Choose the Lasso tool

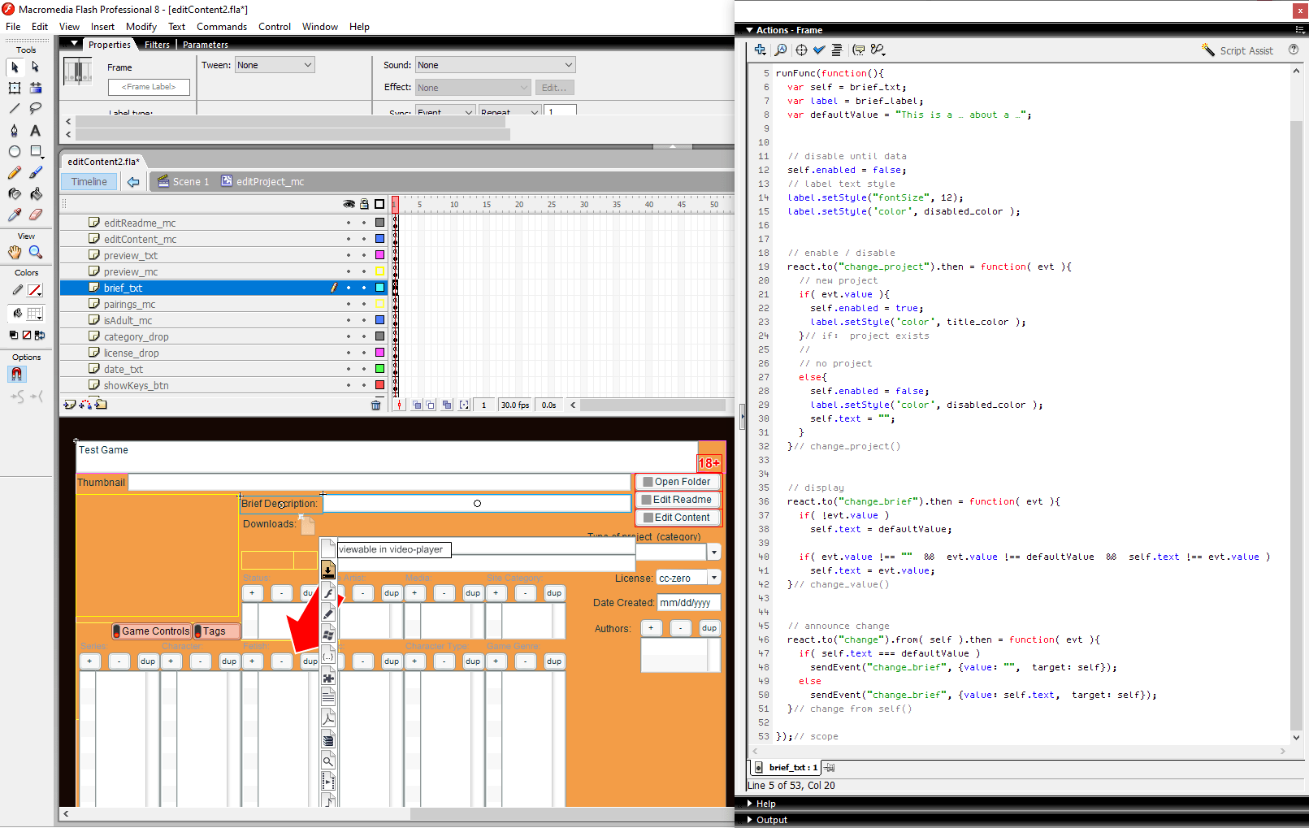(x=35, y=108)
